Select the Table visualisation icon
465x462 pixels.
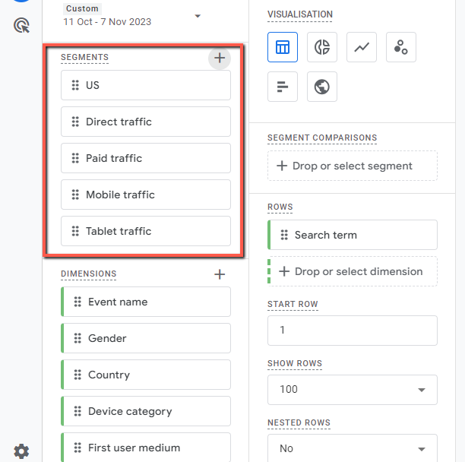(x=283, y=47)
